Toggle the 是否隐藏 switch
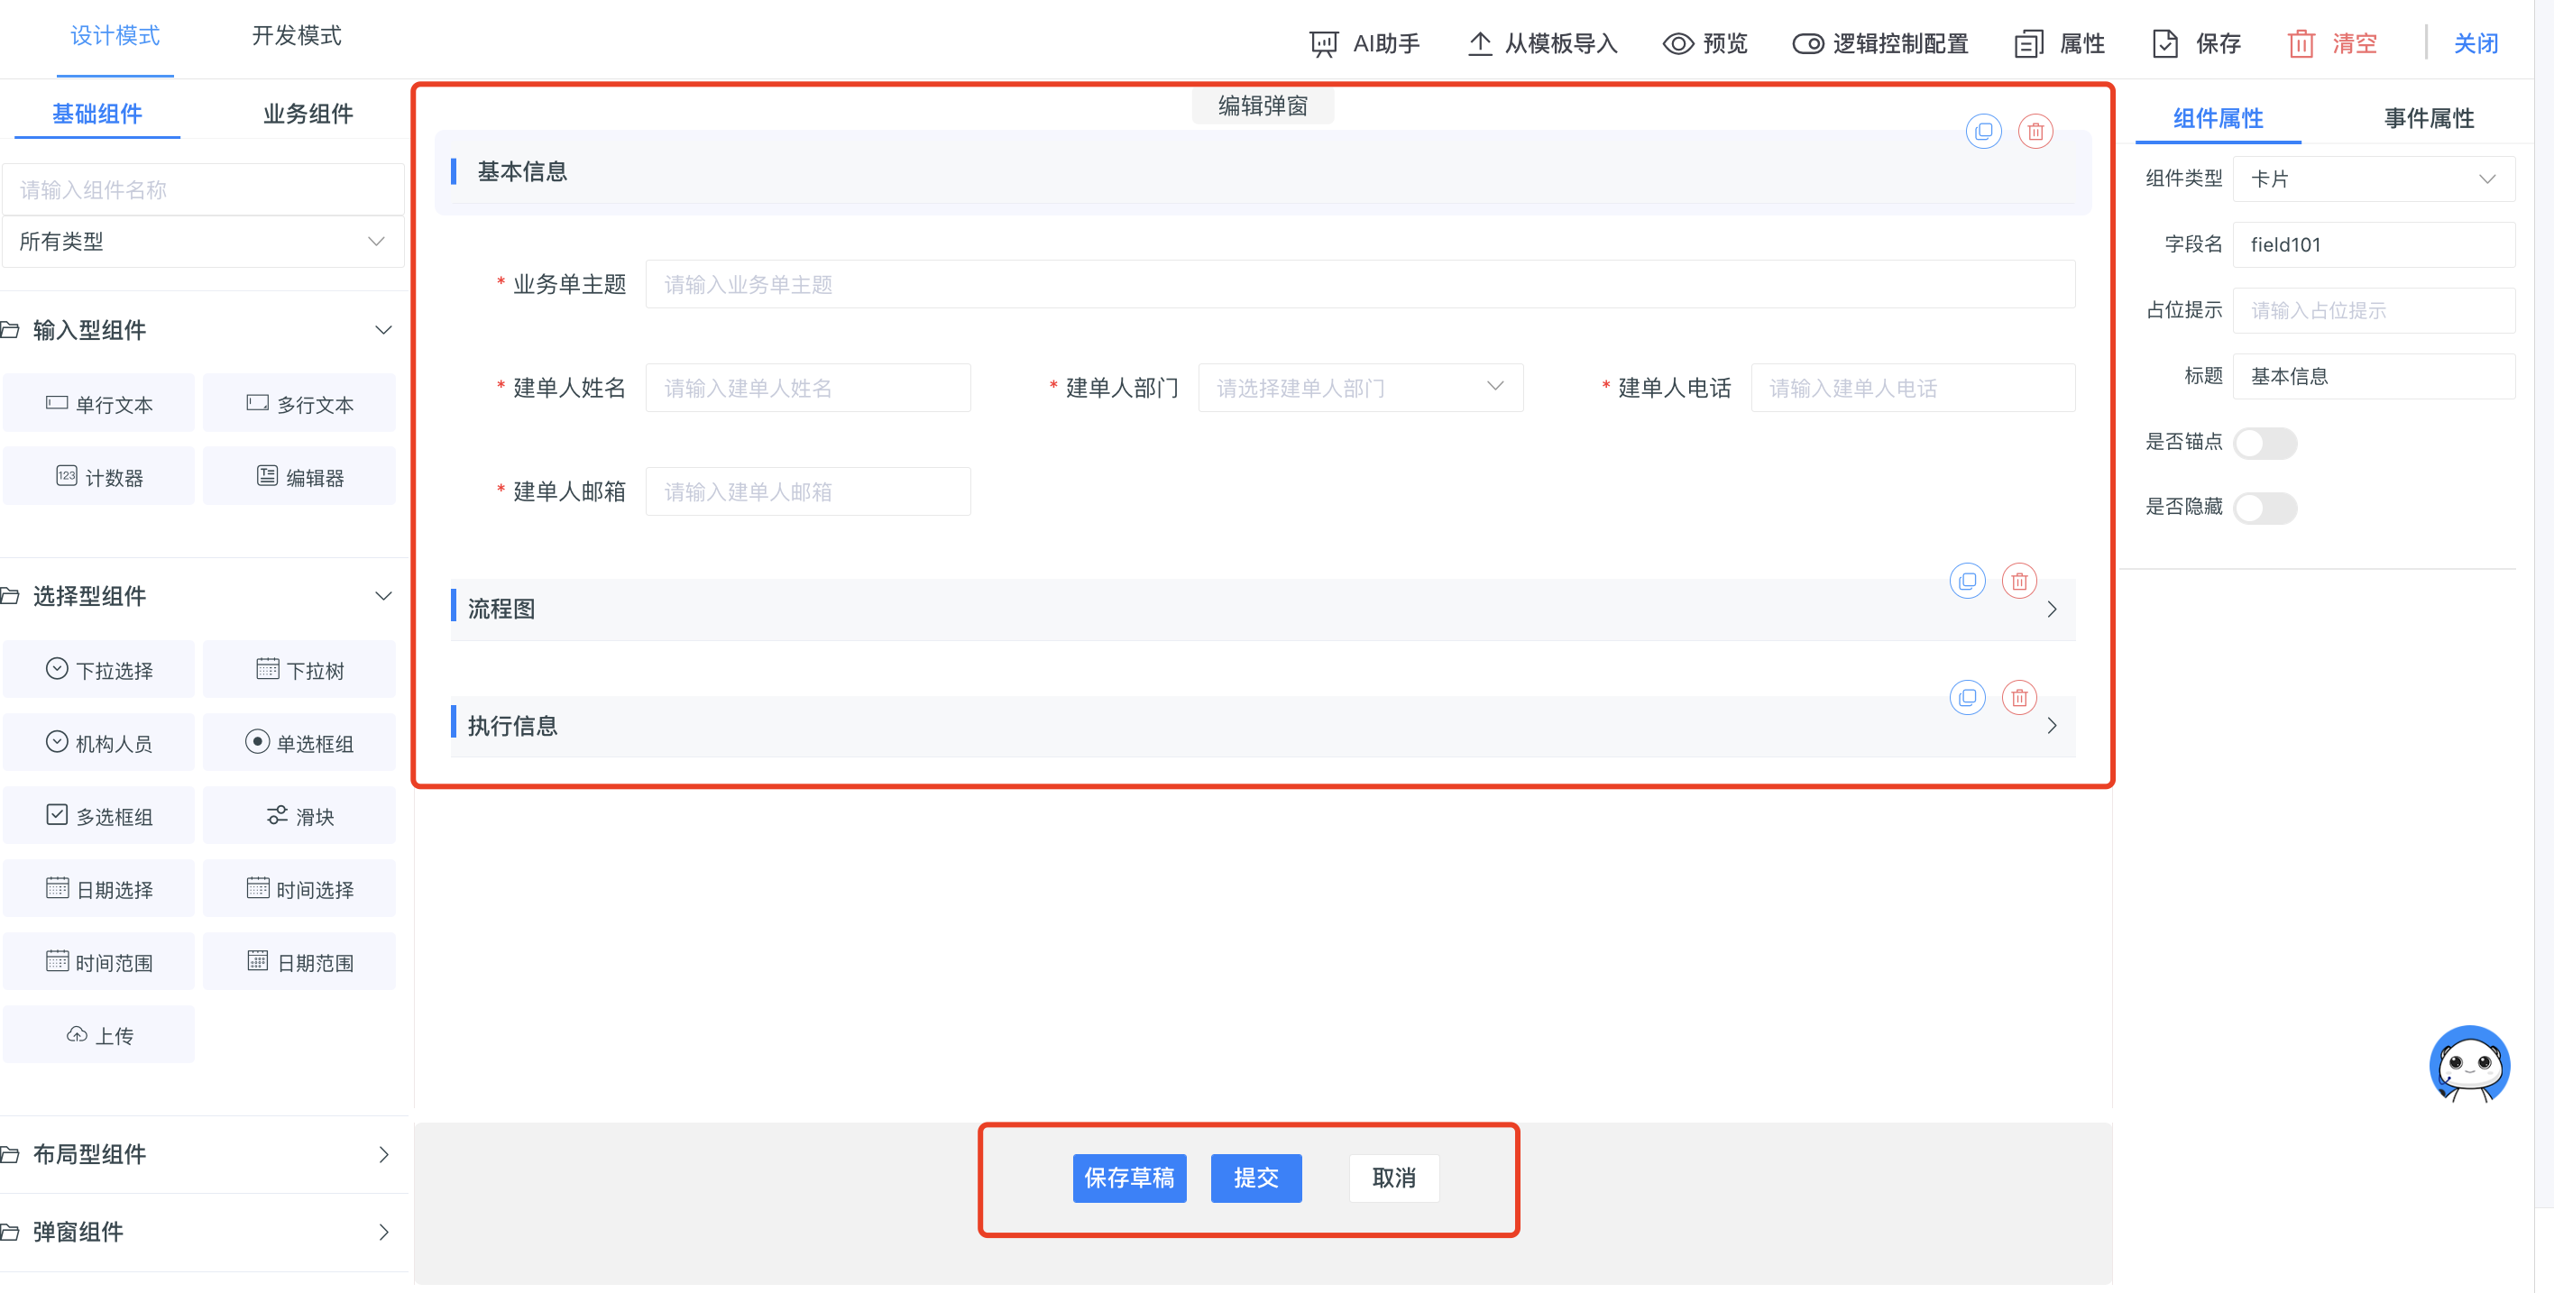 [2265, 508]
